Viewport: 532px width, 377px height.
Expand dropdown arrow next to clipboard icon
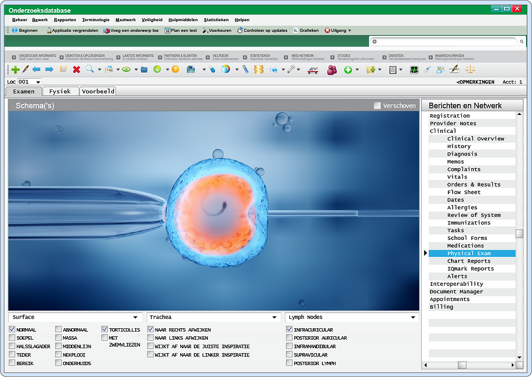[x=401, y=69]
